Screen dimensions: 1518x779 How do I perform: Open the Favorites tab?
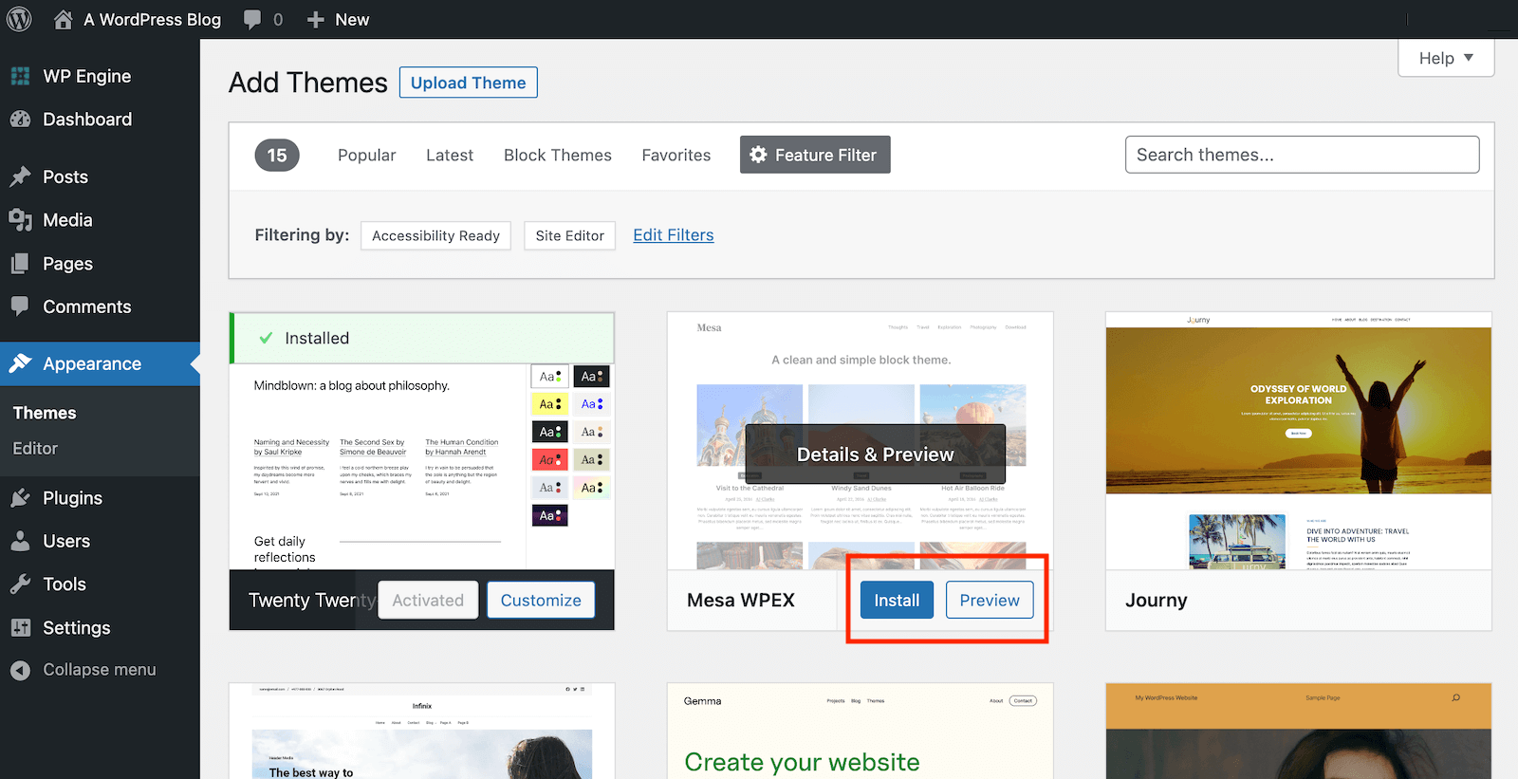(x=676, y=155)
